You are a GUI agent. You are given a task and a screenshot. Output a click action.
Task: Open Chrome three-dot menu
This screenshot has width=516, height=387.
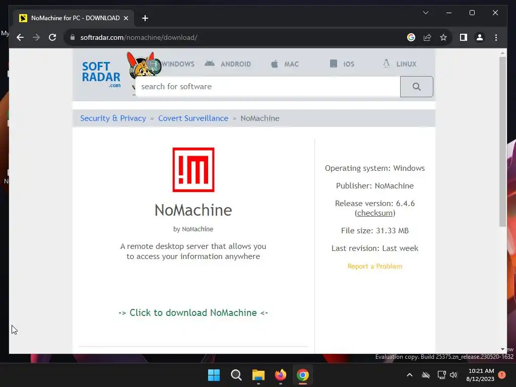point(496,37)
